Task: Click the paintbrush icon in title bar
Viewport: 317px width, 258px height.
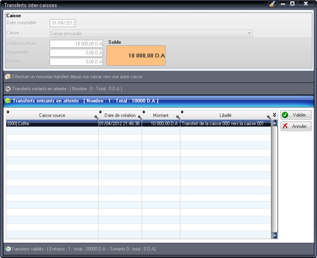Action: coord(272,4)
